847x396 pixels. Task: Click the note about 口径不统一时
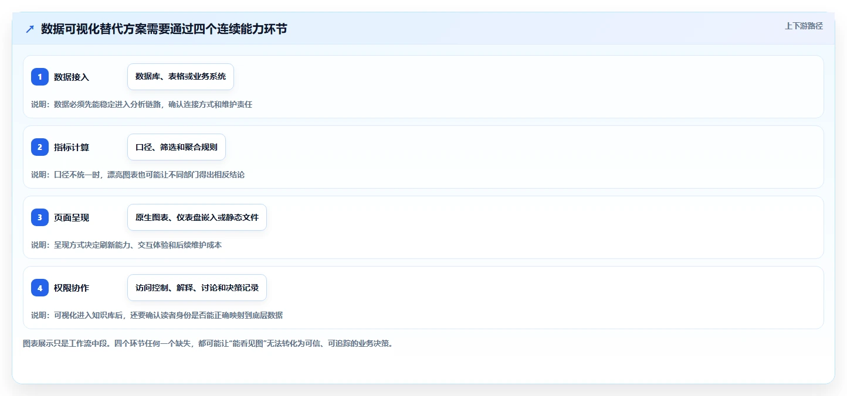click(138, 175)
